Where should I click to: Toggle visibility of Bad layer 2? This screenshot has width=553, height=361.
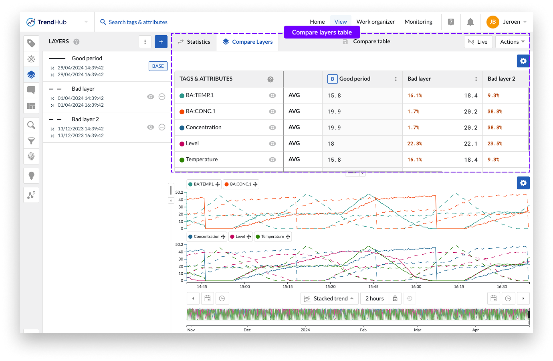pos(151,127)
